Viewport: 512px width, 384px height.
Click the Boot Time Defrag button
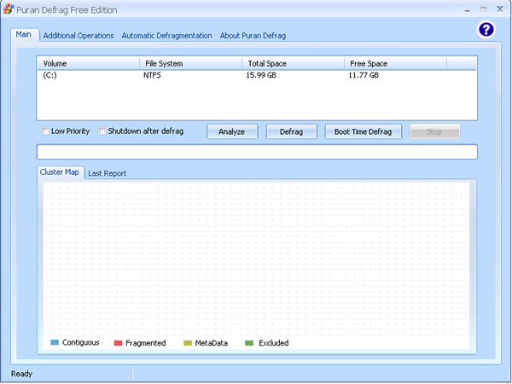pos(363,131)
